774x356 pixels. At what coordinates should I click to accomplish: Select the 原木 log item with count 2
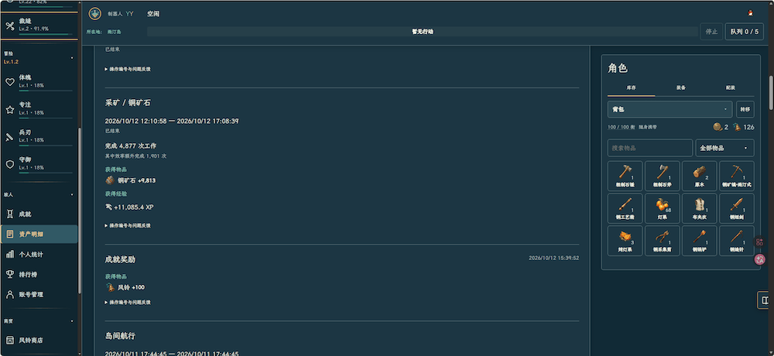tap(700, 176)
